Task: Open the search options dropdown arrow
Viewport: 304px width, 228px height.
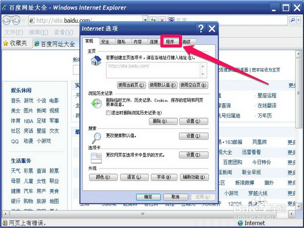Action: 299,20
